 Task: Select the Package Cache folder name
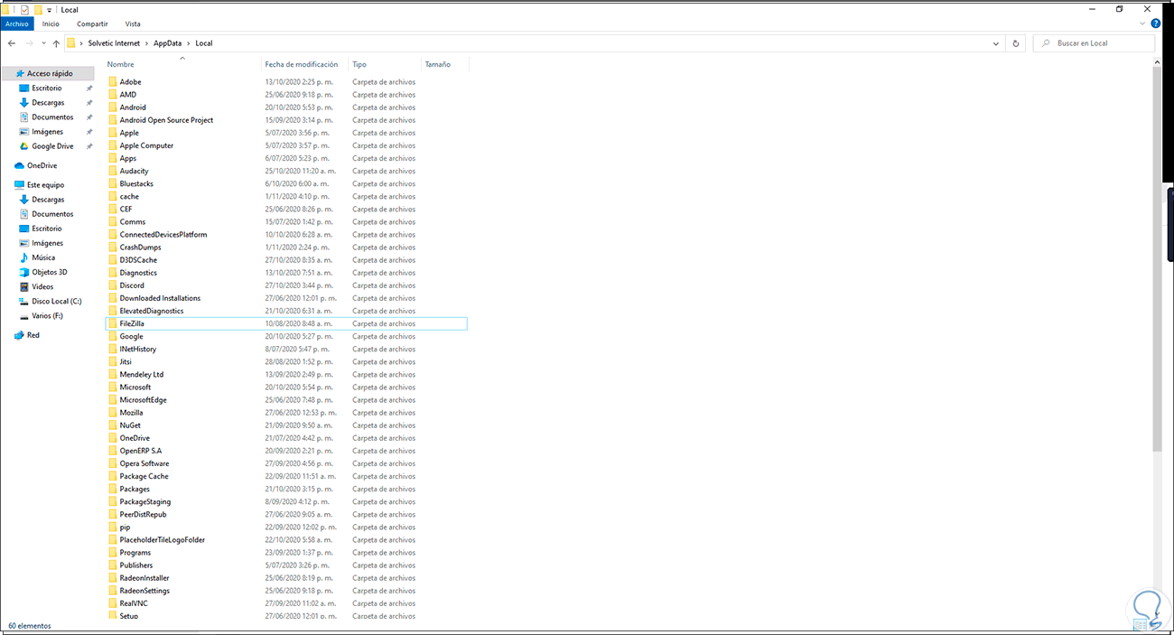coord(144,476)
